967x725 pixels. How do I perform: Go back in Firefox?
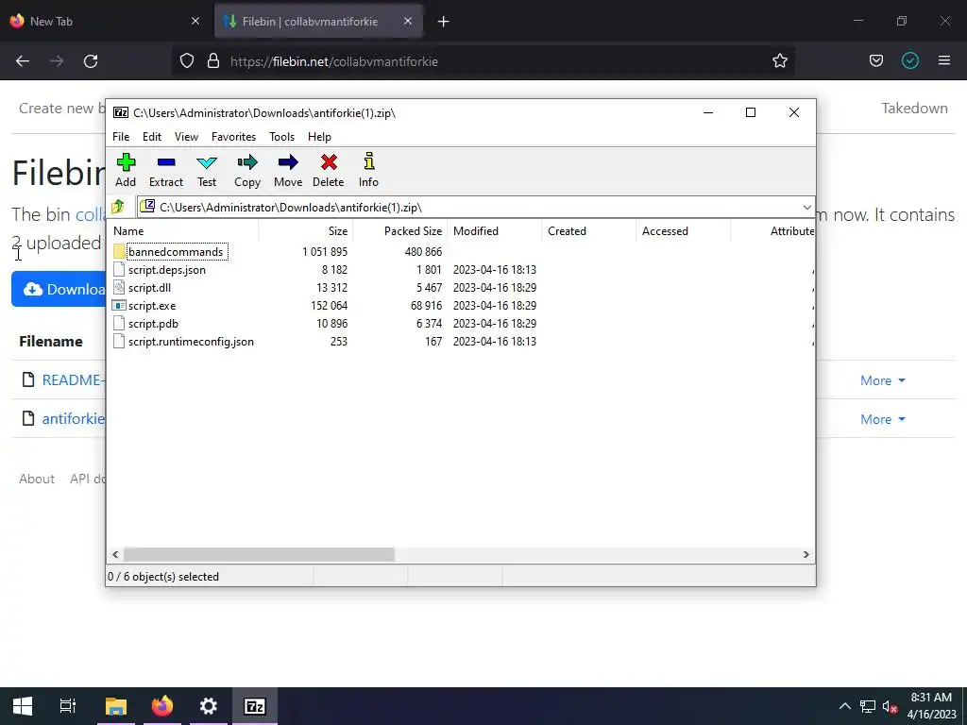point(23,61)
